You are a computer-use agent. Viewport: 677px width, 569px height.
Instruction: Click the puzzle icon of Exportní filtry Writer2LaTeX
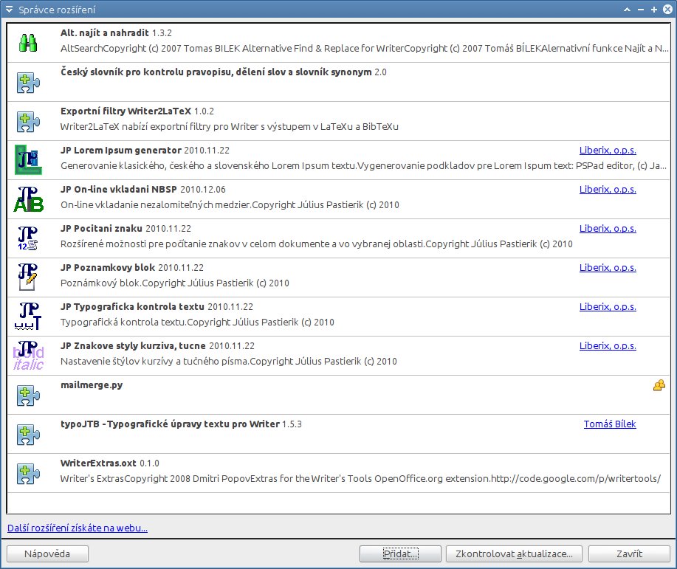click(x=28, y=121)
